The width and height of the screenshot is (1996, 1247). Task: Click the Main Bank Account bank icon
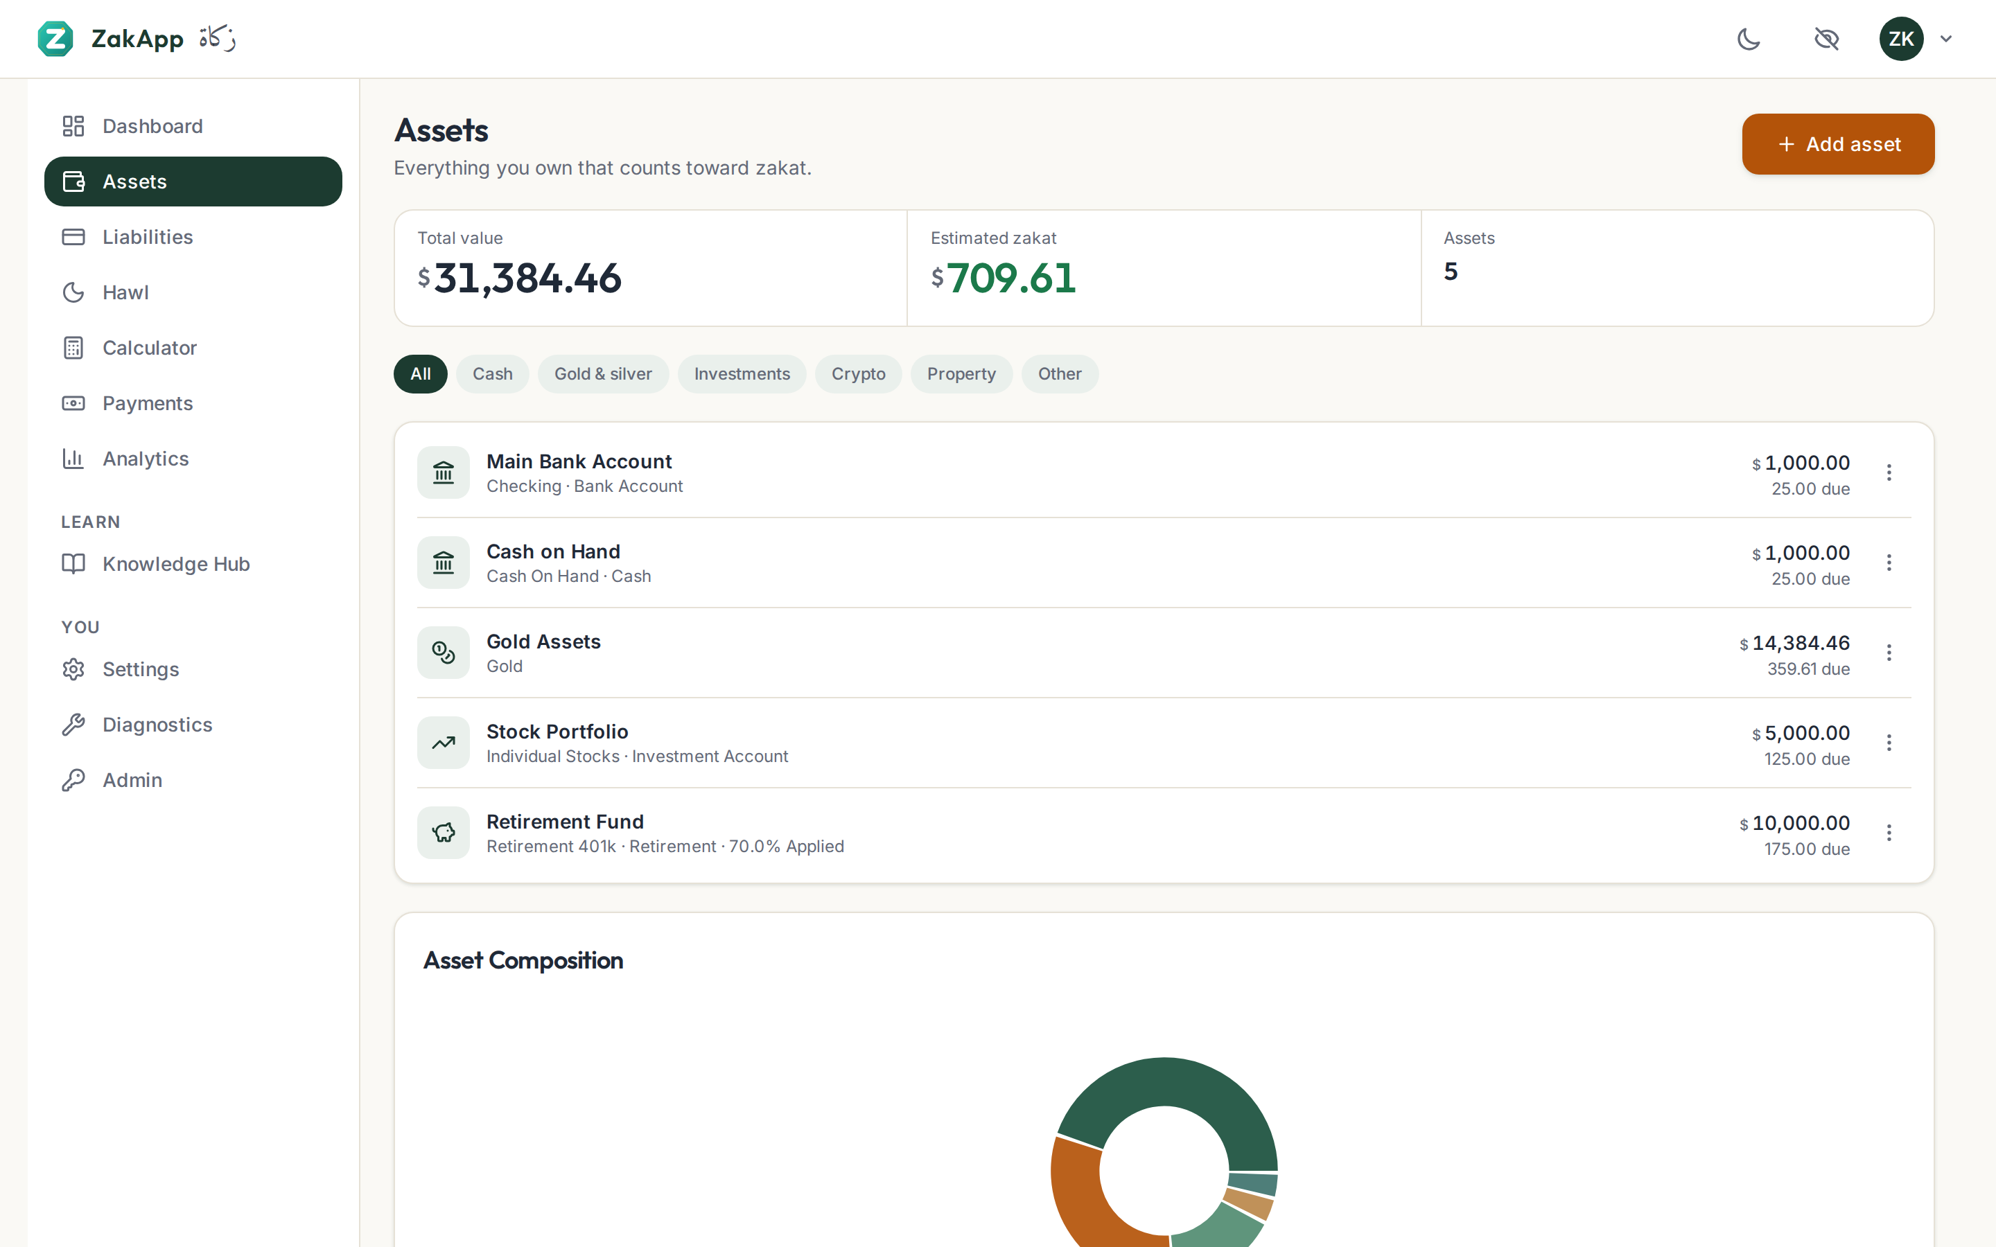444,472
